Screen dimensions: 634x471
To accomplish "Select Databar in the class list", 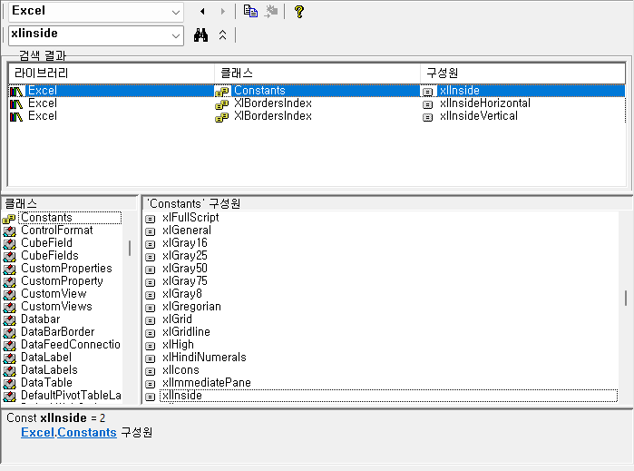I will [40, 319].
